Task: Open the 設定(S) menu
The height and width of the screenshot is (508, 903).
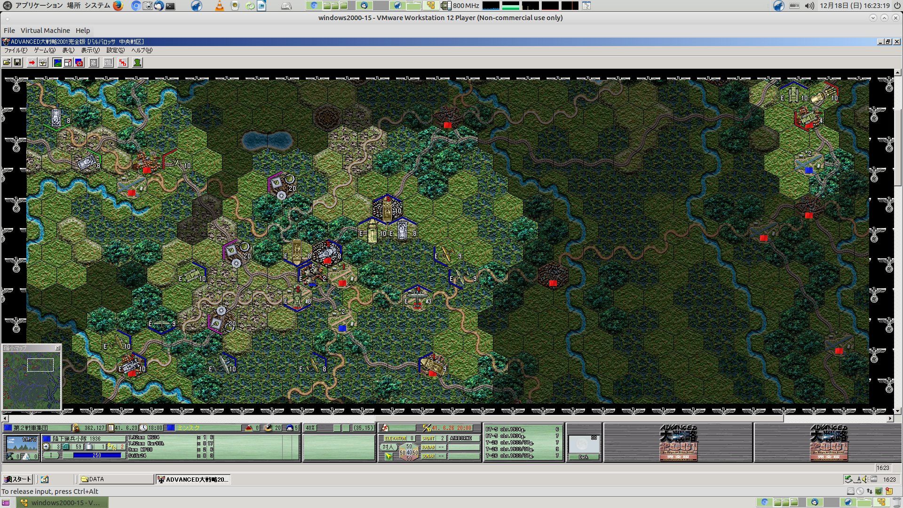Action: click(x=115, y=50)
